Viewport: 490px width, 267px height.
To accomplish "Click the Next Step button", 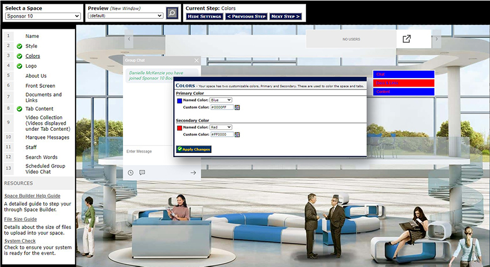I will [x=285, y=16].
